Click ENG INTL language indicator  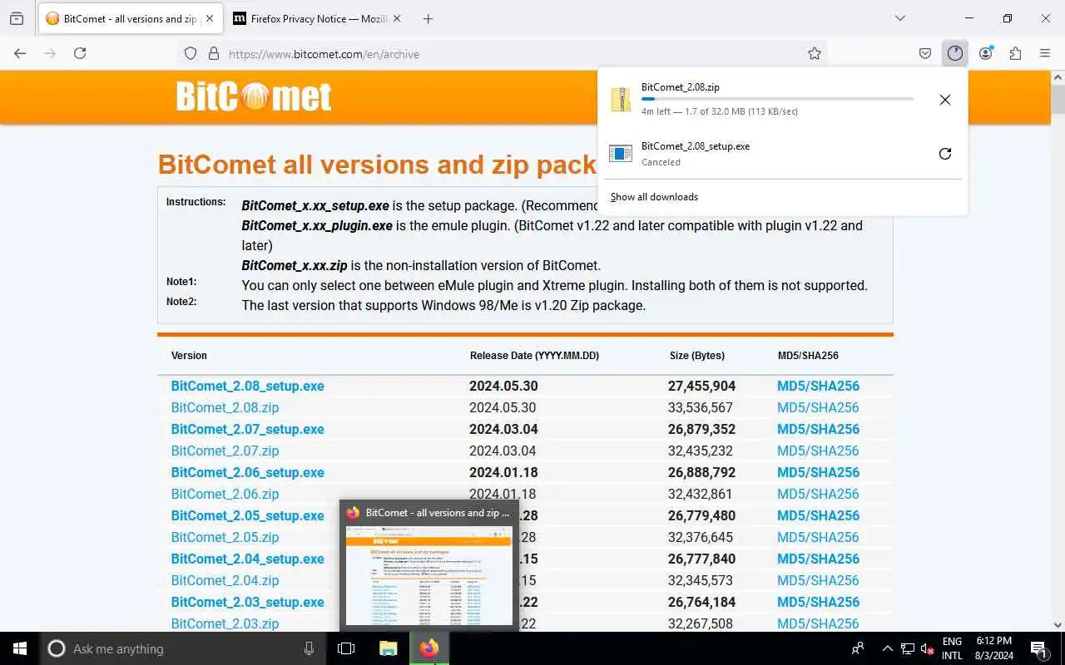[952, 648]
